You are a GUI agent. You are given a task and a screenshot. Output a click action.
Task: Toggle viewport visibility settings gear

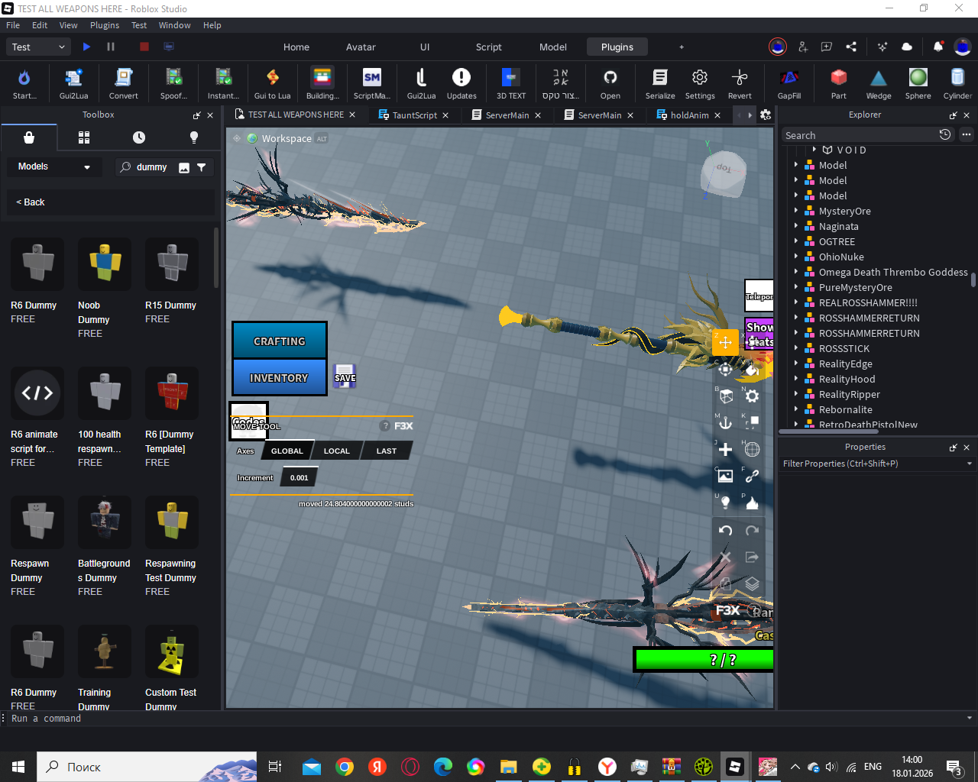click(x=766, y=115)
